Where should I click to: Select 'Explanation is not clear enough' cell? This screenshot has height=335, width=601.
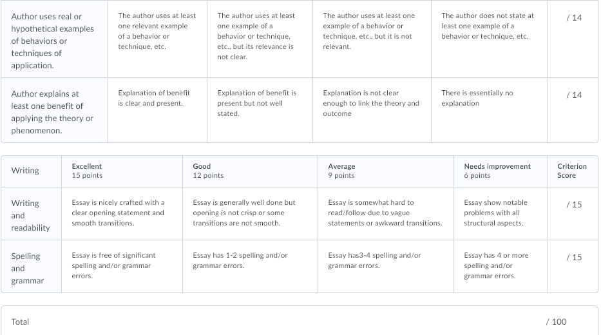372,110
